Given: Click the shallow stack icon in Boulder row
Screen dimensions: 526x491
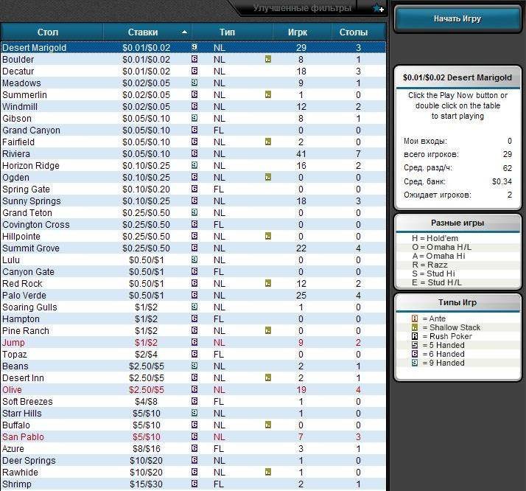Looking at the screenshot, I should click(x=268, y=60).
